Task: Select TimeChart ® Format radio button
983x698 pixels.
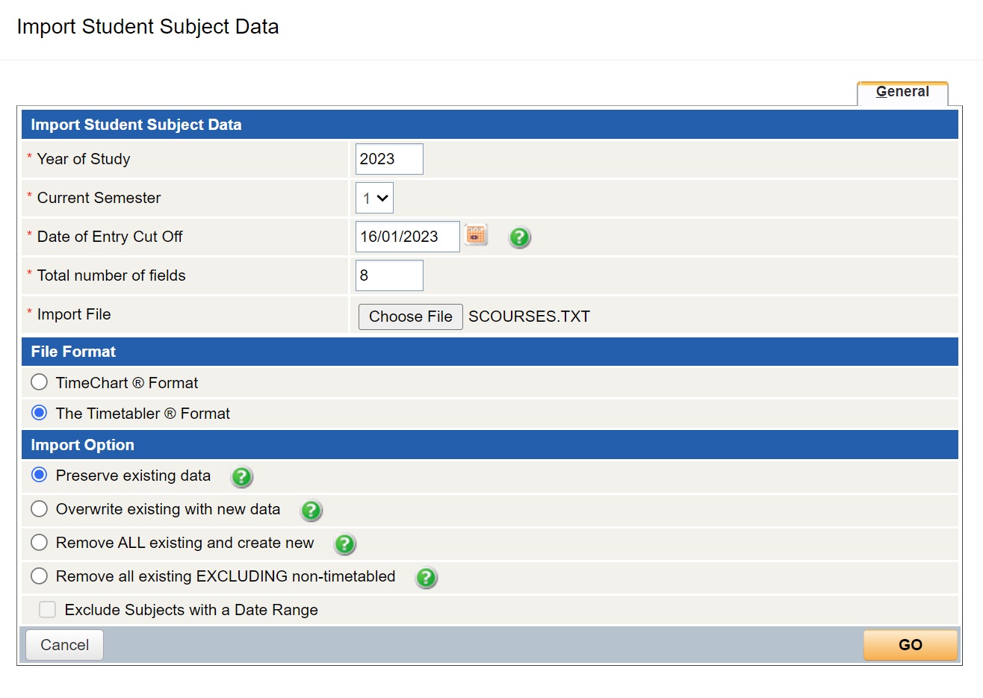Action: pyautogui.click(x=40, y=382)
